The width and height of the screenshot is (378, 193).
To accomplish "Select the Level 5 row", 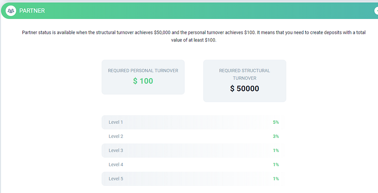I will (193, 179).
